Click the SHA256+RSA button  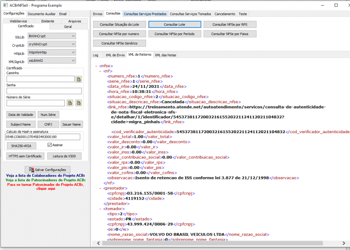21,146
